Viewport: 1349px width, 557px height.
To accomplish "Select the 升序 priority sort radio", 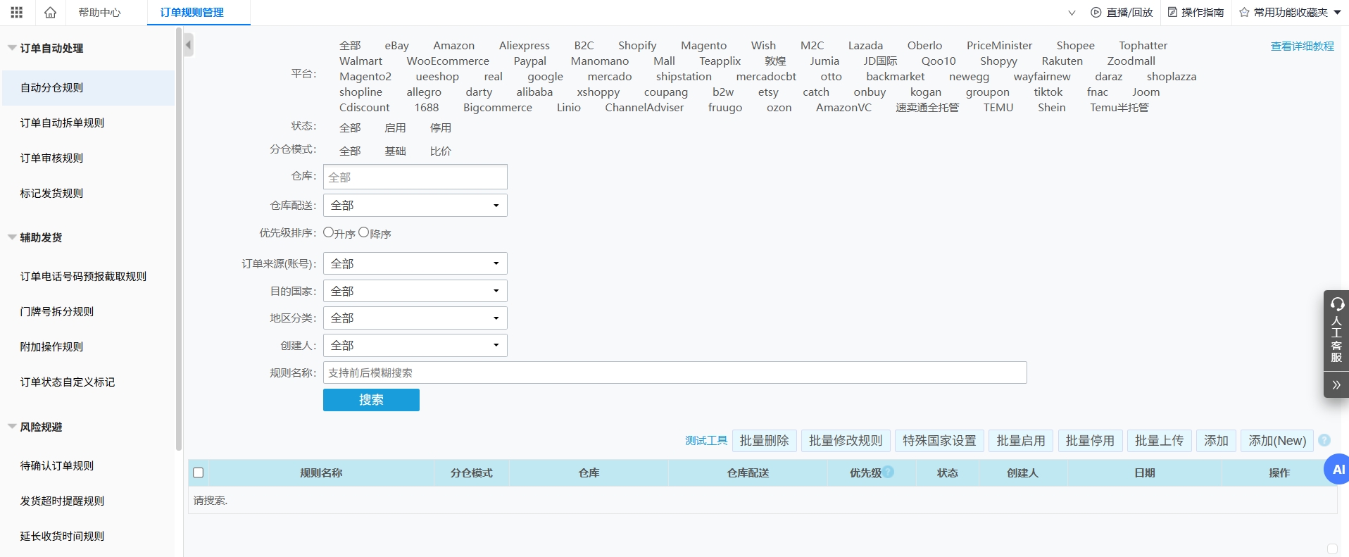I will [328, 232].
